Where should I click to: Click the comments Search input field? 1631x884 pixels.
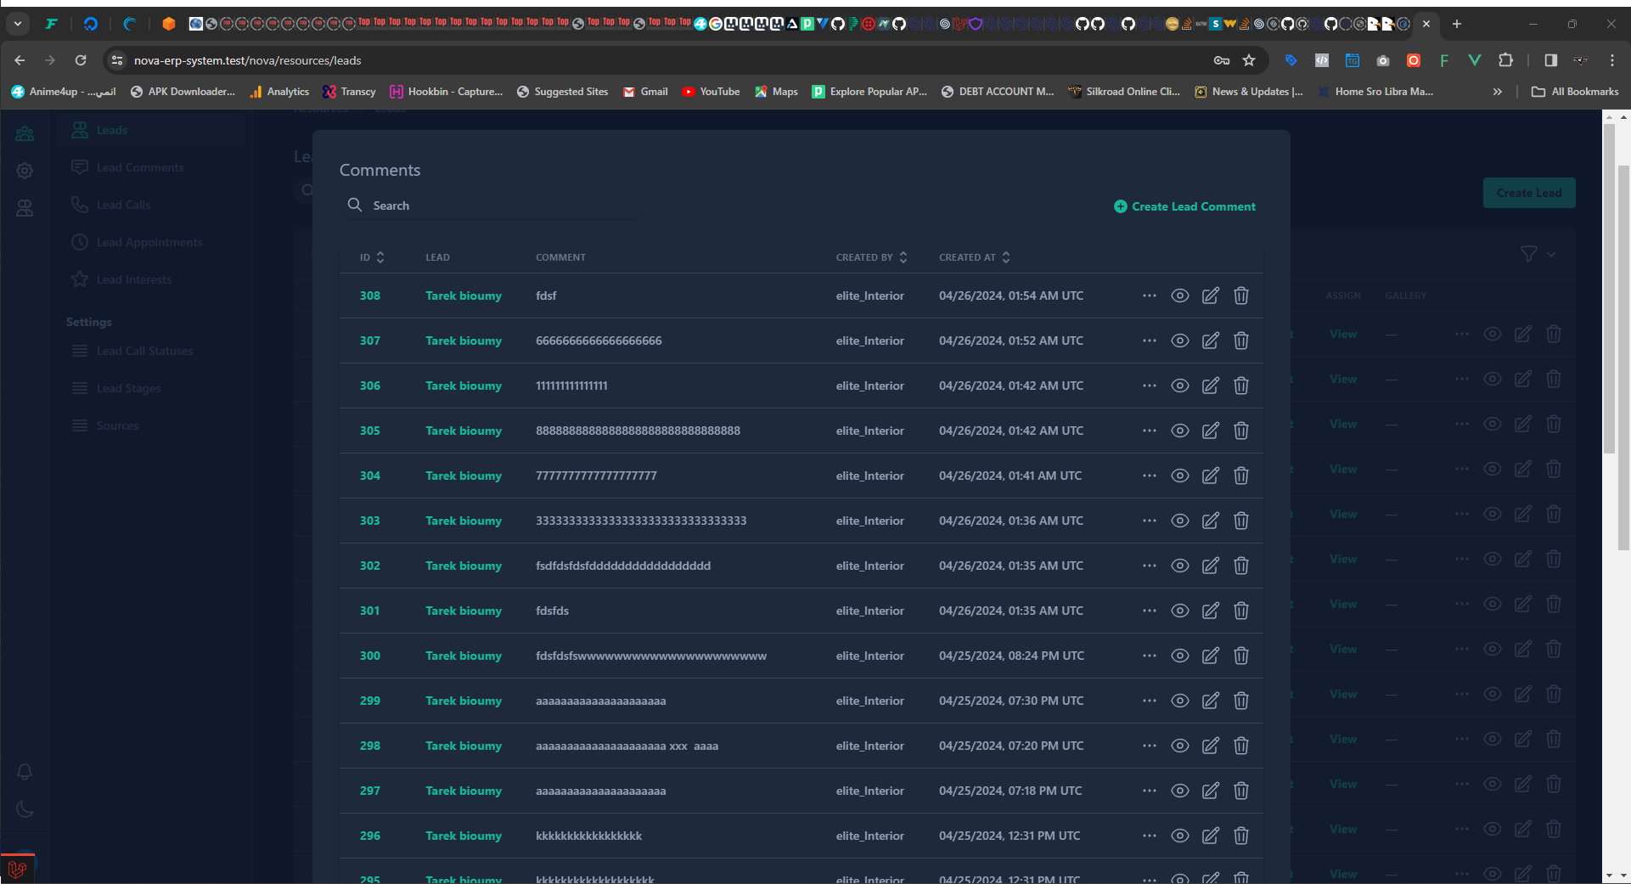click(501, 206)
